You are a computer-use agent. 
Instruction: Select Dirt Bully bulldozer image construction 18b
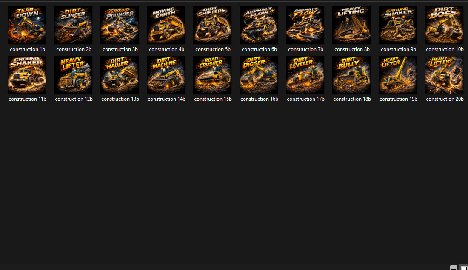coord(351,75)
